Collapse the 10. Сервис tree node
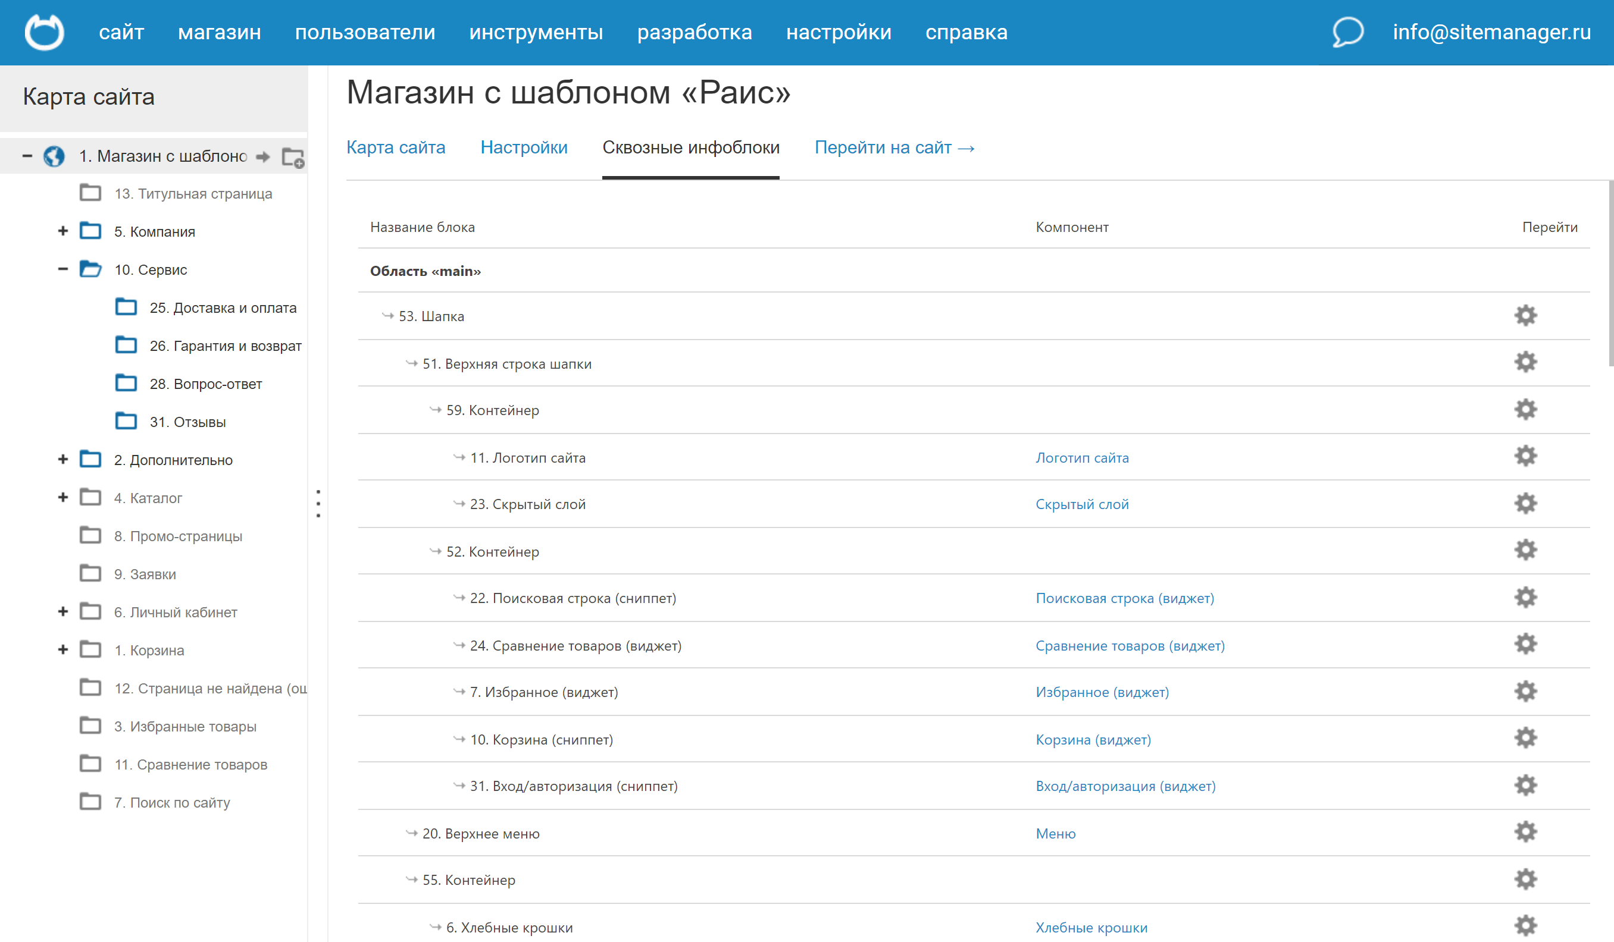Image resolution: width=1614 pixels, height=942 pixels. (62, 269)
